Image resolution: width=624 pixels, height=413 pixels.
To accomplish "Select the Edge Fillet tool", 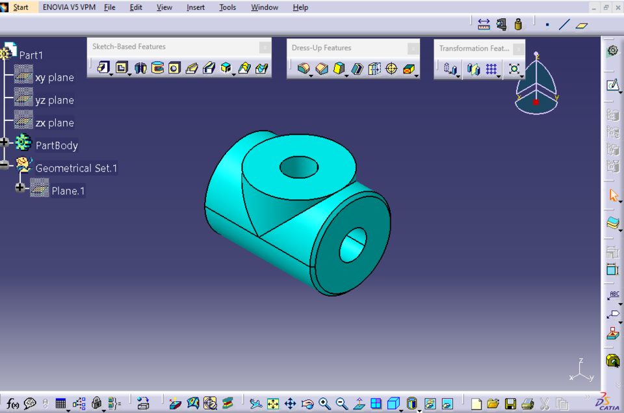I will click(x=304, y=68).
